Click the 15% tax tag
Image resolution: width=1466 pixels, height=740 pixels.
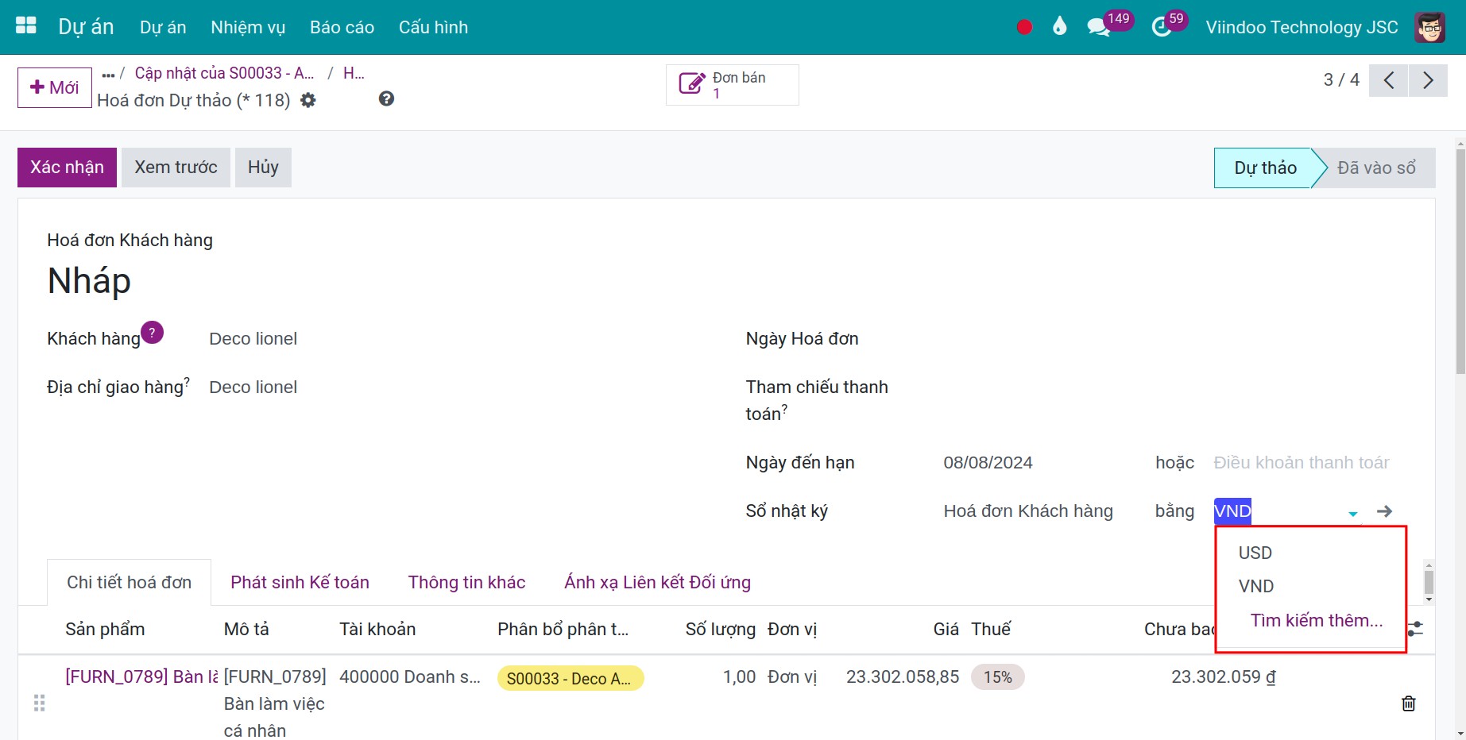[997, 677]
